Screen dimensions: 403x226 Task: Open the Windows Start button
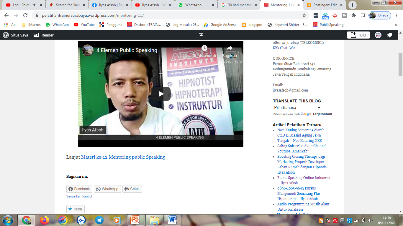pyautogui.click(x=8, y=220)
